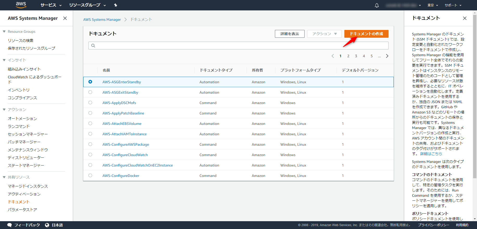Viewport: 477px width, 229px height.
Task: Click the ドキュメントの作成 button
Action: pos(366,34)
